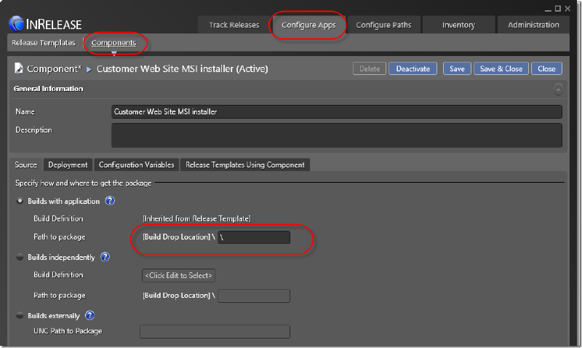The height and width of the screenshot is (348, 582).
Task: Open the Administration tab
Action: coord(533,25)
